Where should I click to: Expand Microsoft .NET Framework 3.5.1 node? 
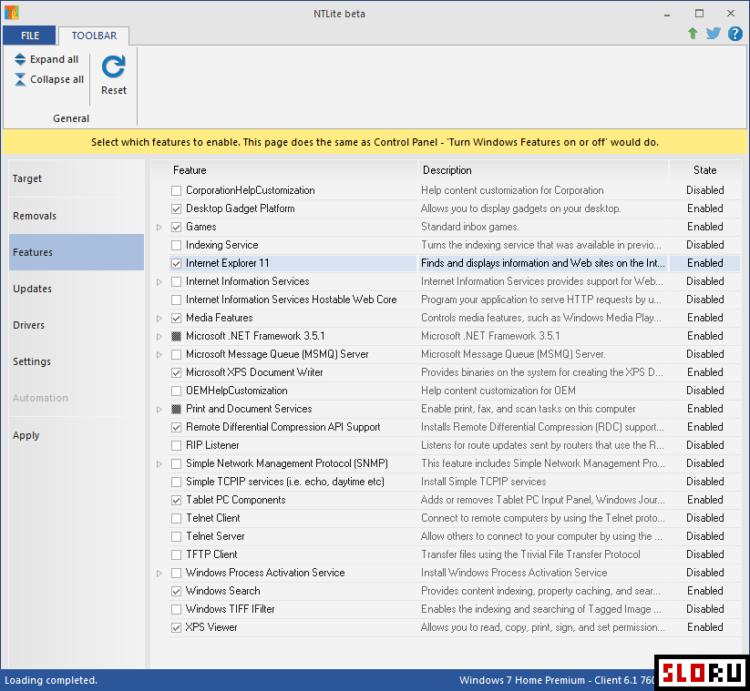pos(159,337)
